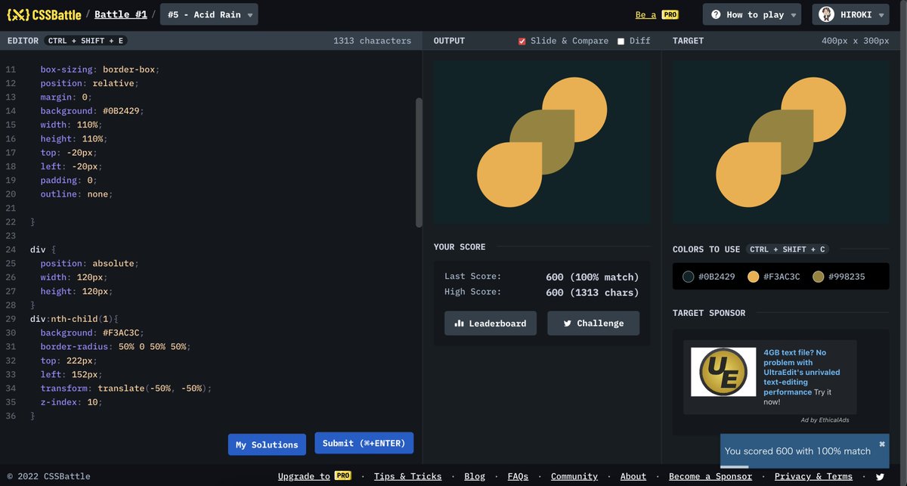
Task: Click the output preview image
Action: click(x=542, y=142)
